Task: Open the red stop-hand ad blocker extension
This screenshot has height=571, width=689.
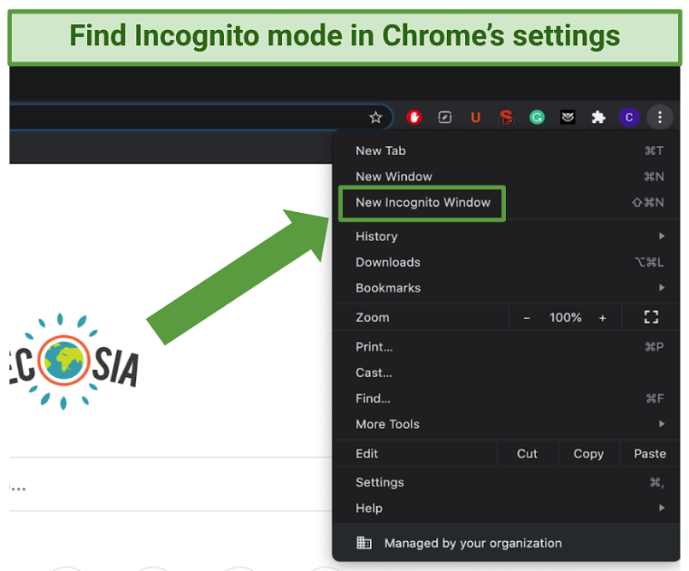Action: [414, 117]
